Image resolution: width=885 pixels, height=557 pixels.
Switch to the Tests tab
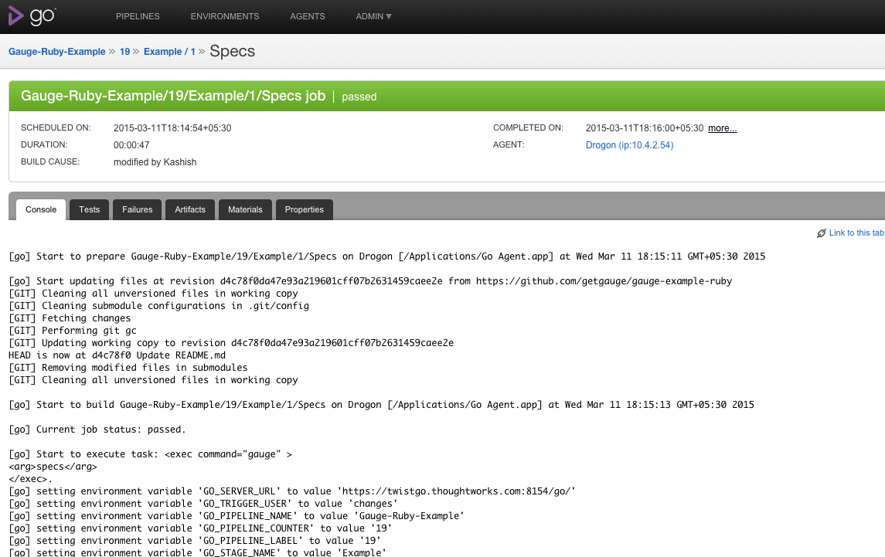89,209
